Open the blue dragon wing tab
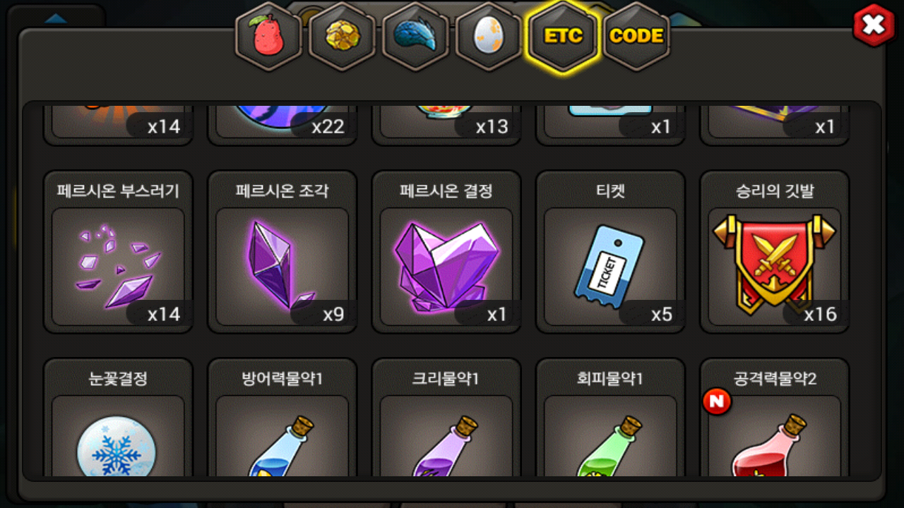Image resolution: width=904 pixels, height=508 pixels. [415, 37]
